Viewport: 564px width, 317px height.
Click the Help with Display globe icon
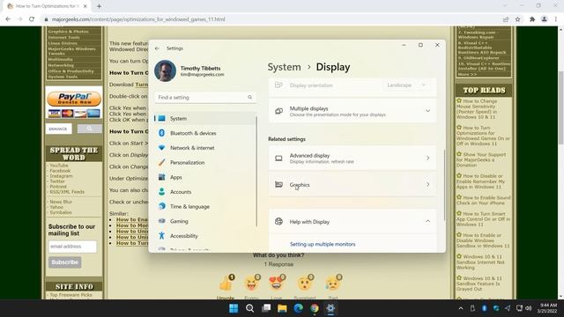pos(278,221)
